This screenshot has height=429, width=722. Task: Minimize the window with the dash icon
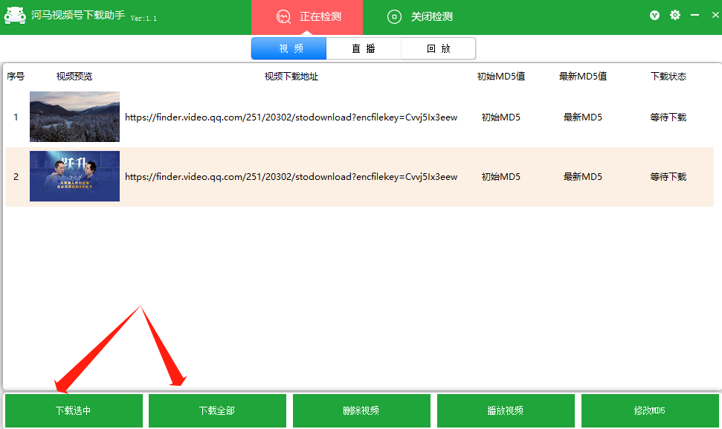pos(694,16)
